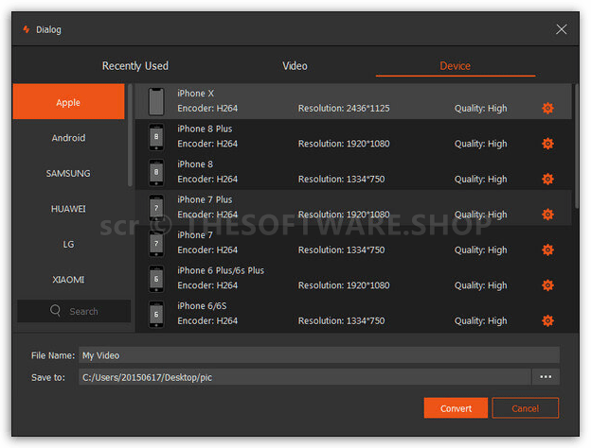Select the iPhone 6 Plus/6s Plus phone icon
This screenshot has width=591, height=448.
tap(156, 279)
